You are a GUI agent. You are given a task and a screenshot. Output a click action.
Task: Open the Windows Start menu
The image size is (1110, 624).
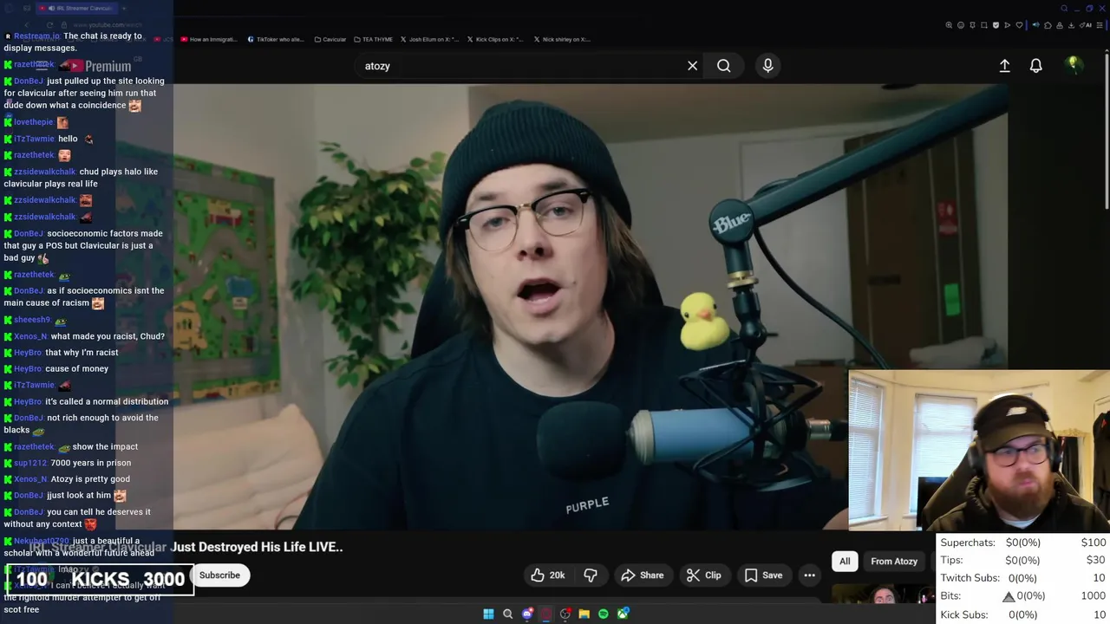[x=488, y=614]
